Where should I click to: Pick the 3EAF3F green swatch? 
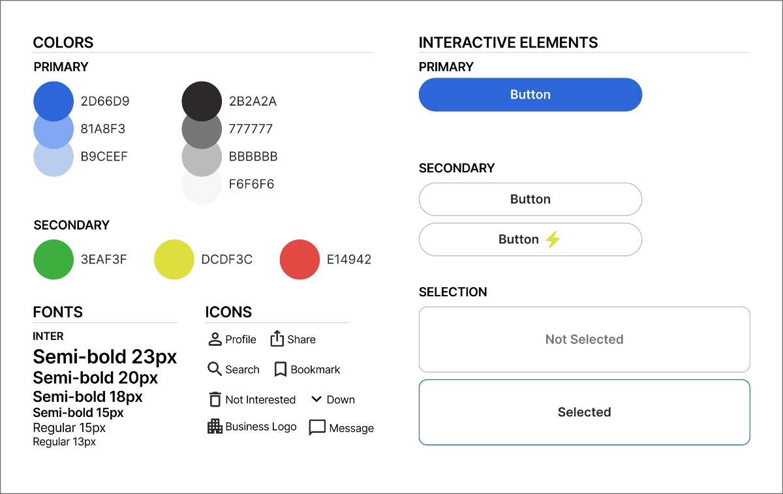pyautogui.click(x=54, y=259)
